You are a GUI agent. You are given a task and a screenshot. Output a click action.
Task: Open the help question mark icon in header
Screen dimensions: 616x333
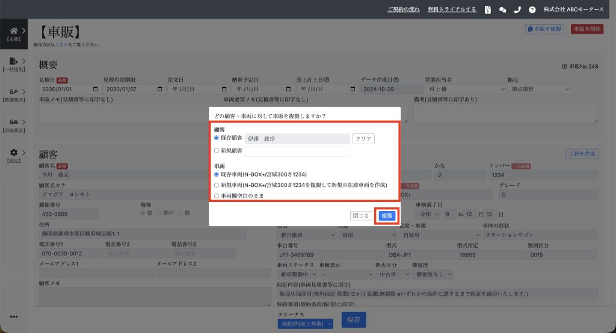pos(532,10)
